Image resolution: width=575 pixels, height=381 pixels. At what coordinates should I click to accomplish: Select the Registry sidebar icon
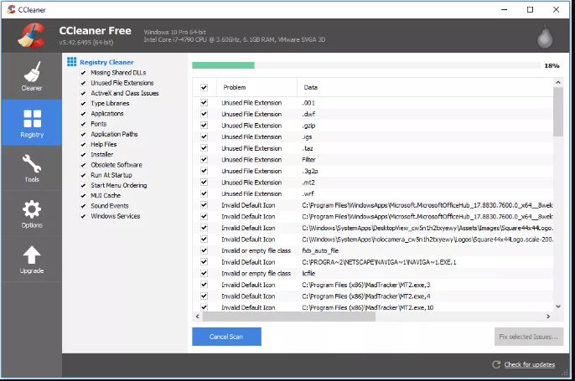coord(32,118)
